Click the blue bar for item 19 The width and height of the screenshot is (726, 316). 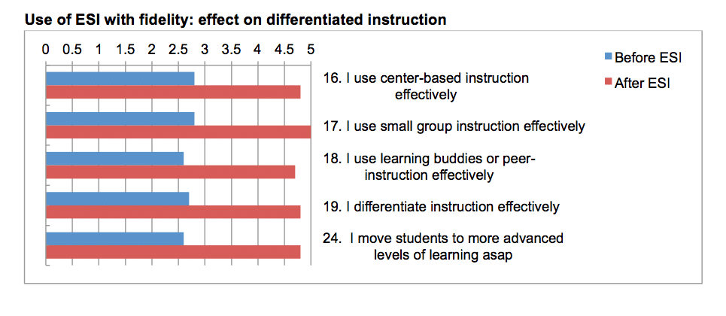[117, 199]
